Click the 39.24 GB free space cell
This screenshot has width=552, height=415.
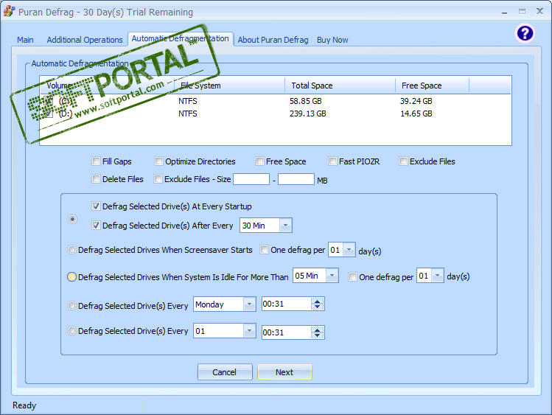(x=416, y=101)
